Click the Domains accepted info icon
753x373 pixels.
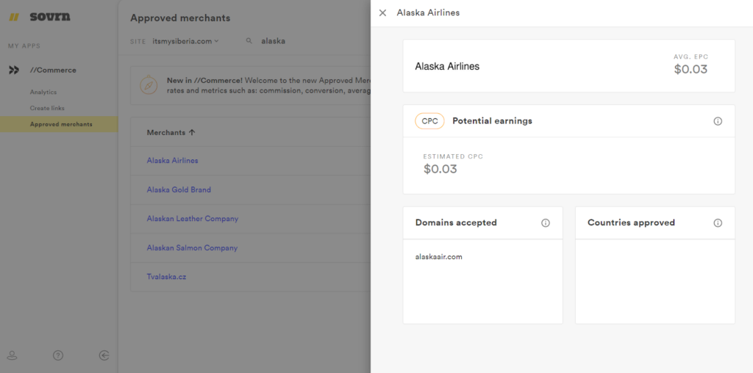tap(546, 223)
